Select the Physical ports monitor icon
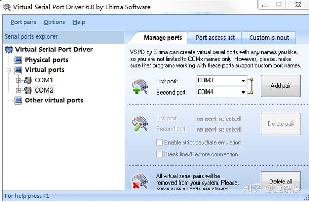 [19, 60]
